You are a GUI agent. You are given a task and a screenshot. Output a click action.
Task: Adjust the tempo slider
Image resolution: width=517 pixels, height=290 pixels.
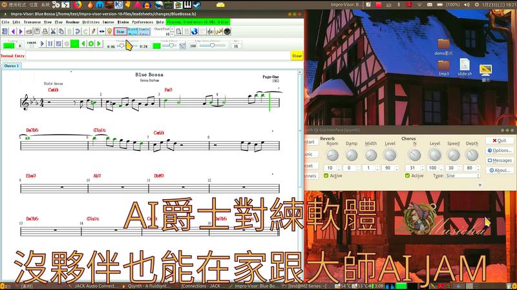pyautogui.click(x=213, y=45)
